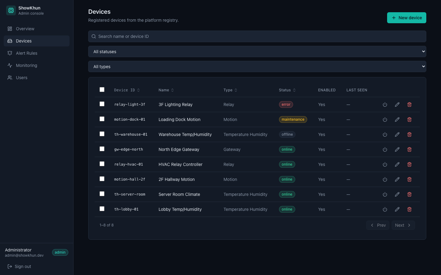Click the ENABLED column header
This screenshot has height=275, width=441.
[327, 90]
